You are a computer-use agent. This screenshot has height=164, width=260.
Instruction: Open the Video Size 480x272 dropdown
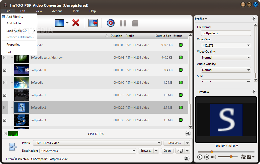[x=226, y=45]
